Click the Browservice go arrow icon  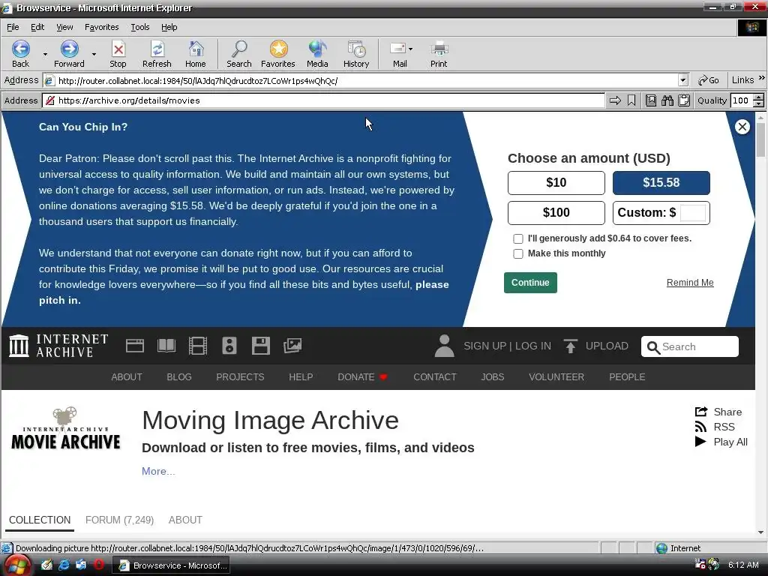(615, 100)
